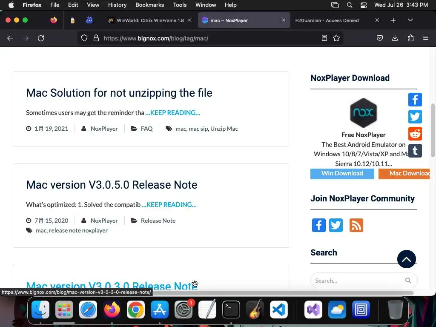The image size is (436, 327).
Task: Open the Unzip Mac tag link
Action: [224, 129]
